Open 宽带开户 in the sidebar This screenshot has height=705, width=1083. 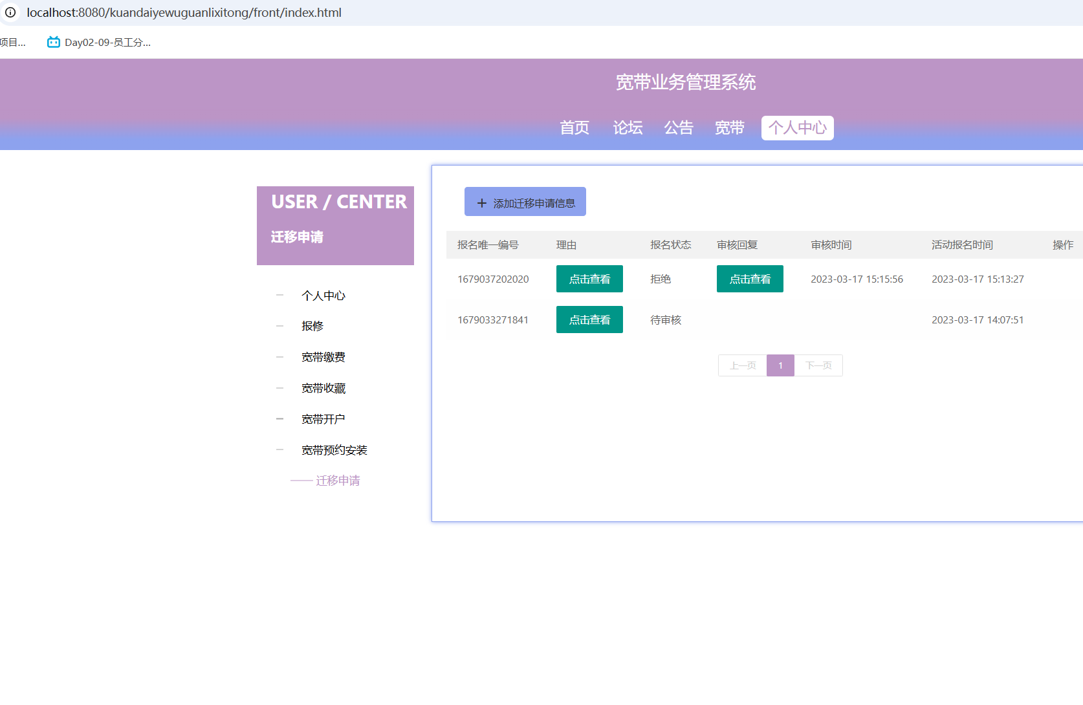pos(323,419)
